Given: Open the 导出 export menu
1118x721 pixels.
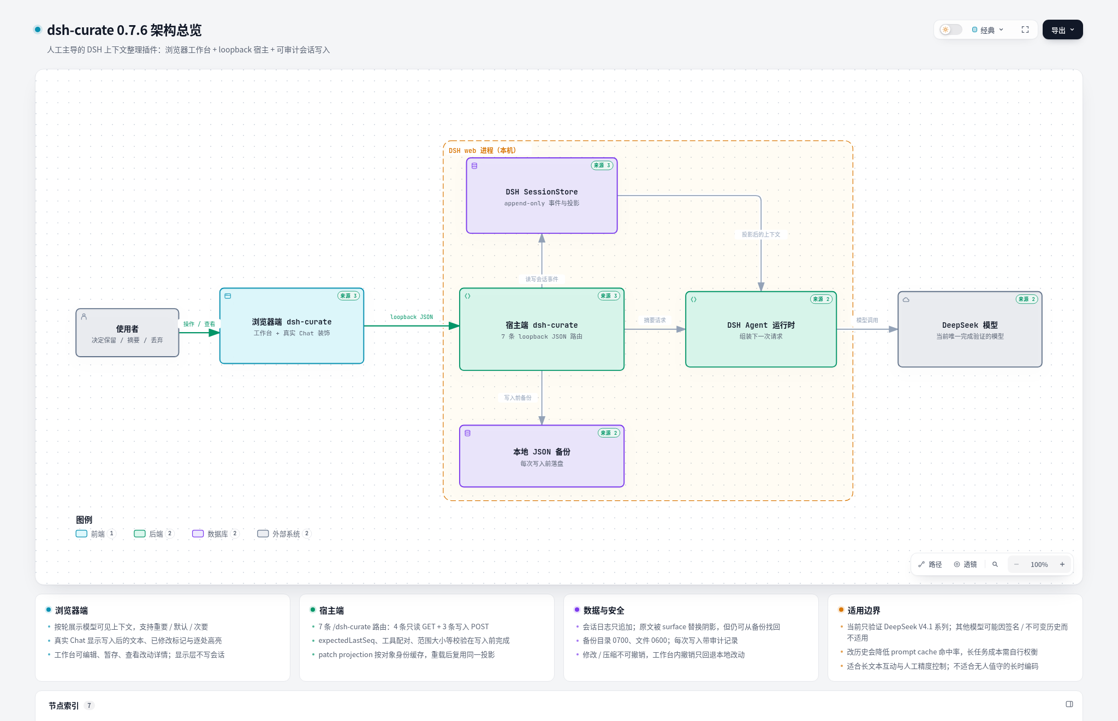Looking at the screenshot, I should (x=1062, y=30).
